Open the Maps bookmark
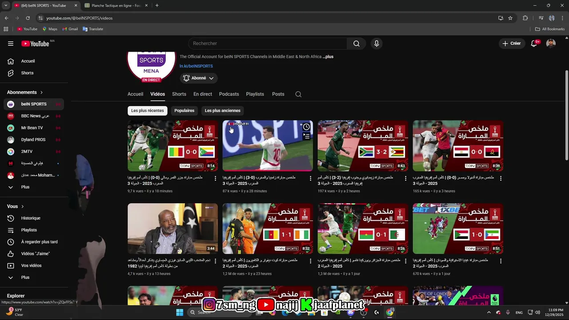 [x=50, y=29]
